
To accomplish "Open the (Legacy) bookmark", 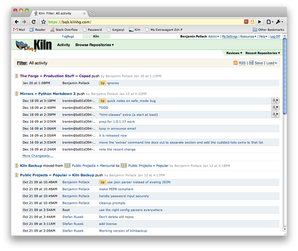I will 116,30.
